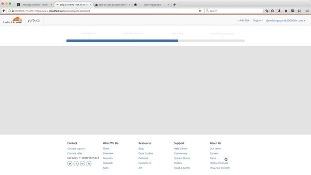Open the account email dropdown

286,20
